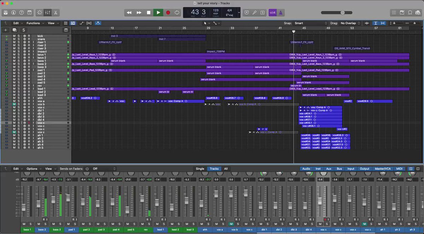Open the Inspector info button
This screenshot has width=424, height=234.
13,12
